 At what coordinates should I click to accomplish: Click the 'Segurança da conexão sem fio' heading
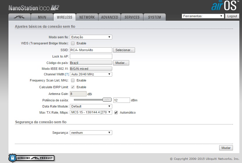[41, 122]
